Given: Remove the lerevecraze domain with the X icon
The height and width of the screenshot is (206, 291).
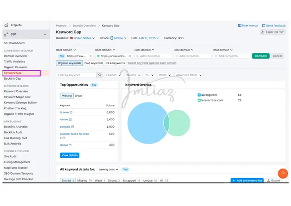Looking at the screenshot, I should tap(130, 56).
